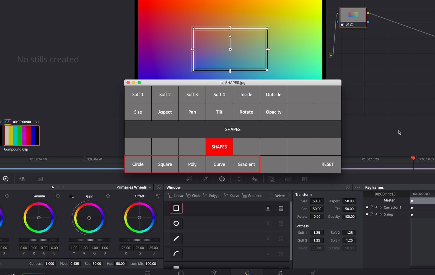Click the Size value field
This screenshot has height=275, width=435.
[x=317, y=201]
